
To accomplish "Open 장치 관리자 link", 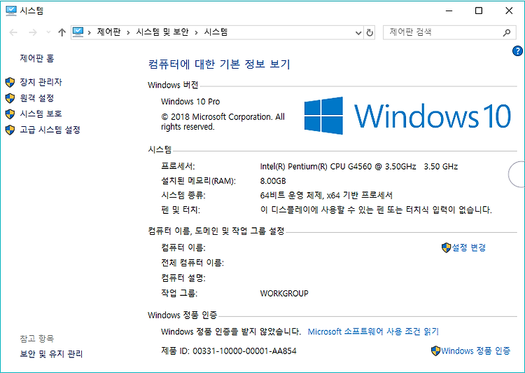I will (41, 82).
